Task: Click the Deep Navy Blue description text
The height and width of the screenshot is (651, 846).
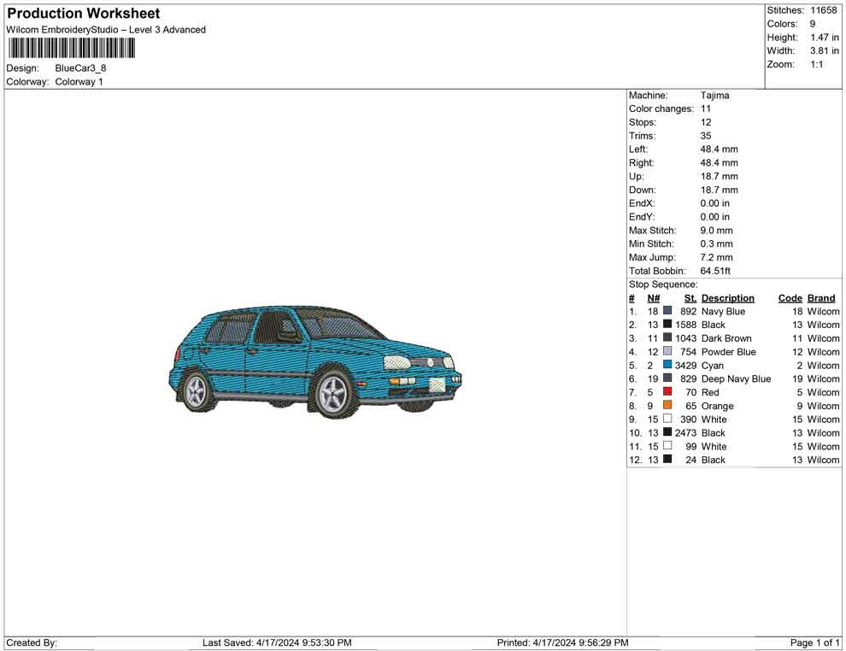Action: click(x=736, y=379)
